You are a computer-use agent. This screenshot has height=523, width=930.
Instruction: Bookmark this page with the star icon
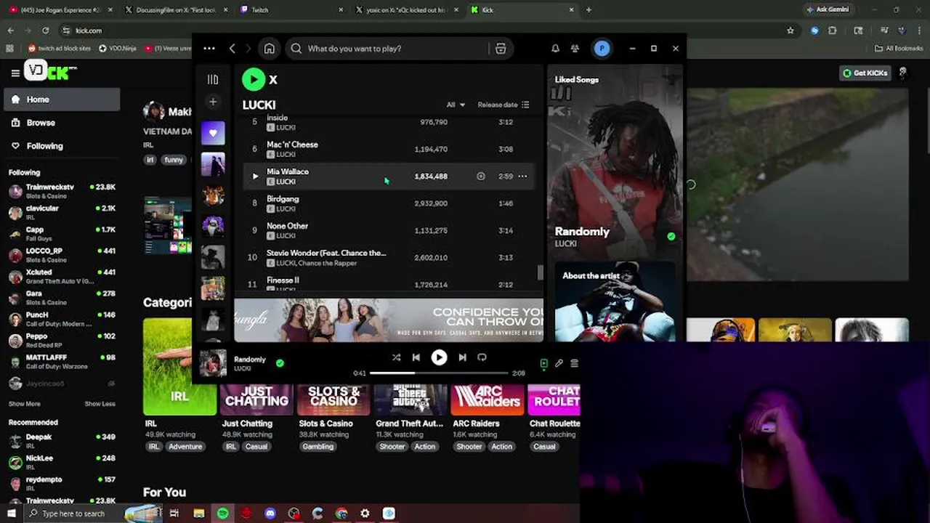point(790,31)
